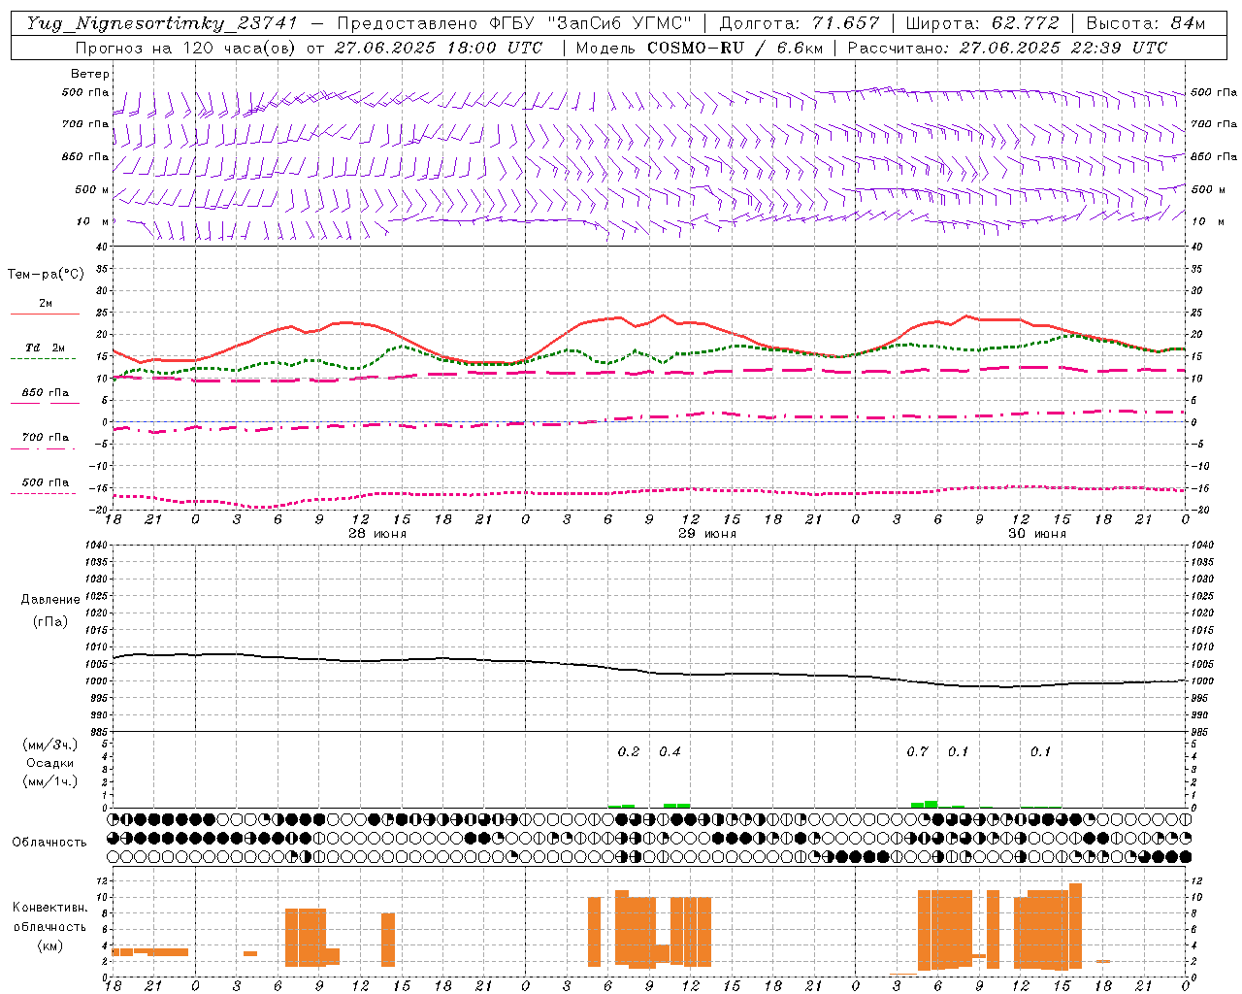The image size is (1242, 994).
Task: Click the Тем-ра(°C) axis title
Action: click(x=46, y=275)
